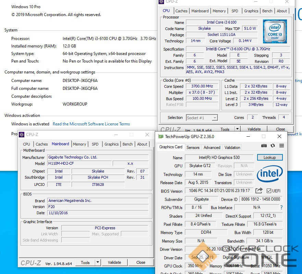The image size is (302, 274).
Task: Click Close button in Mainboard CPU-Z window
Action: click(x=141, y=262)
